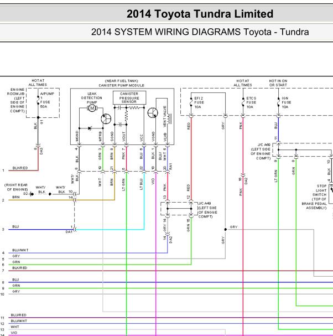Viewport: 333px width, 336px height.
Task: Select the "BLU" label on wire 8
Action: 15,280
